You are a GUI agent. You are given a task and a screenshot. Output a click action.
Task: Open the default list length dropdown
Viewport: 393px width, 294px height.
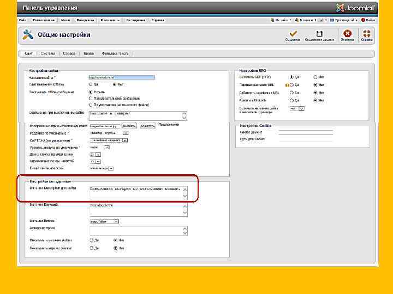(95, 155)
